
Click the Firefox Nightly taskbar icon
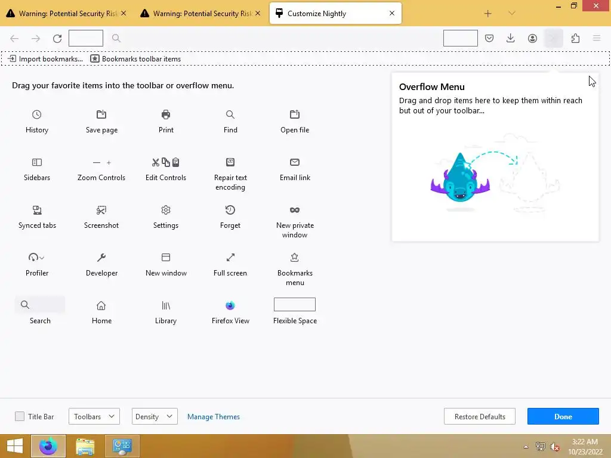(48, 446)
